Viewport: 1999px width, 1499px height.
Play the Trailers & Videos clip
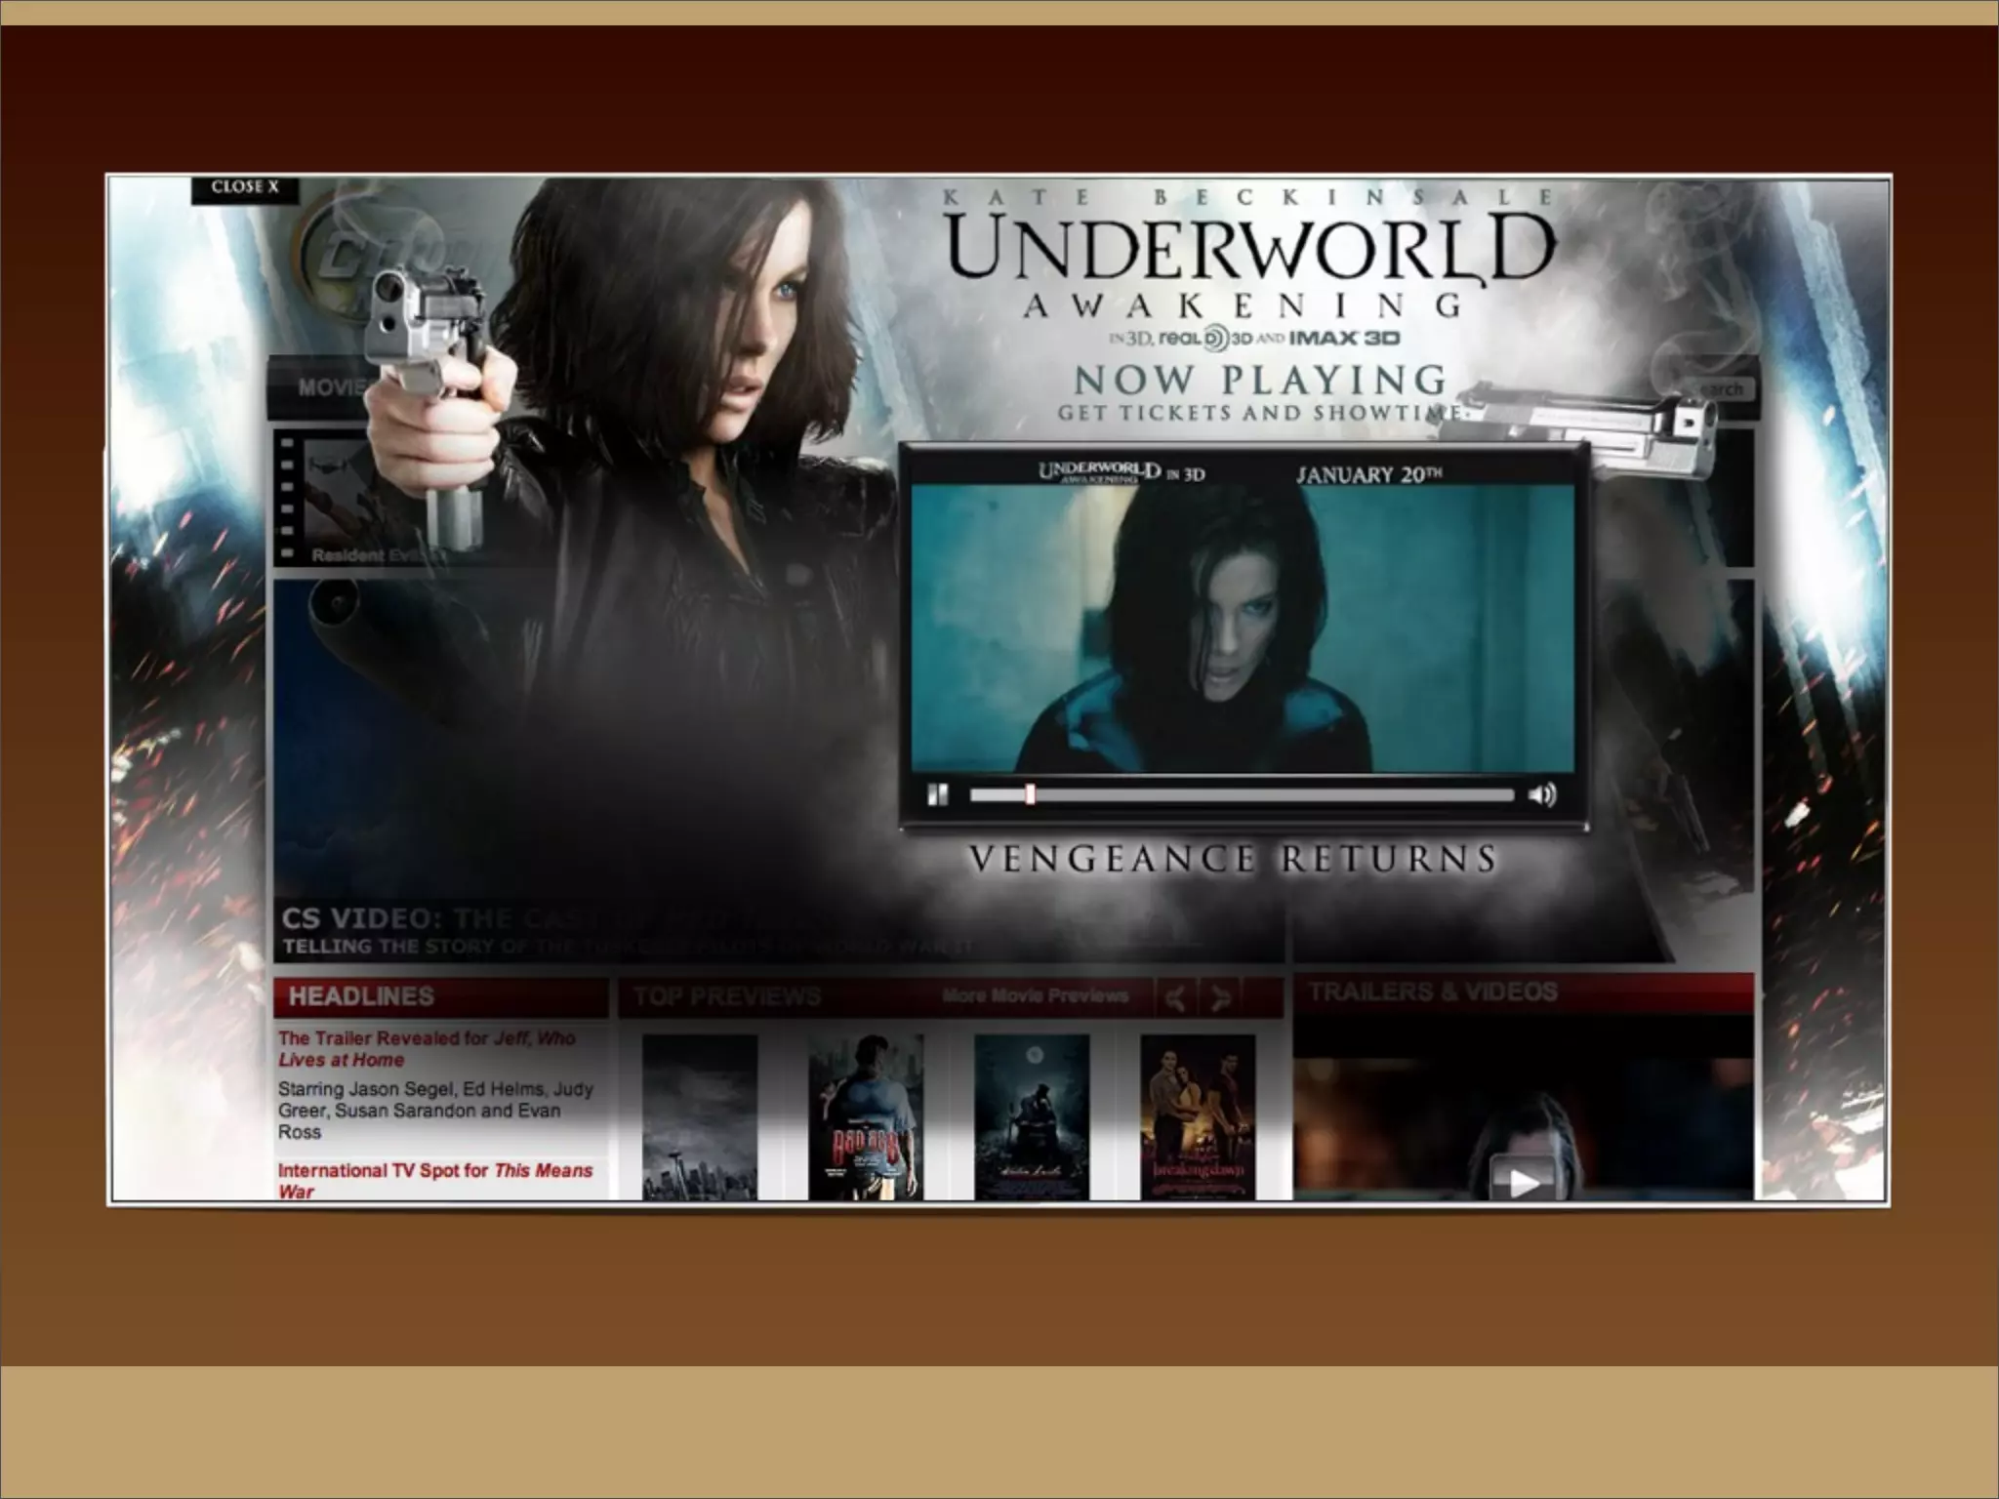[1523, 1181]
